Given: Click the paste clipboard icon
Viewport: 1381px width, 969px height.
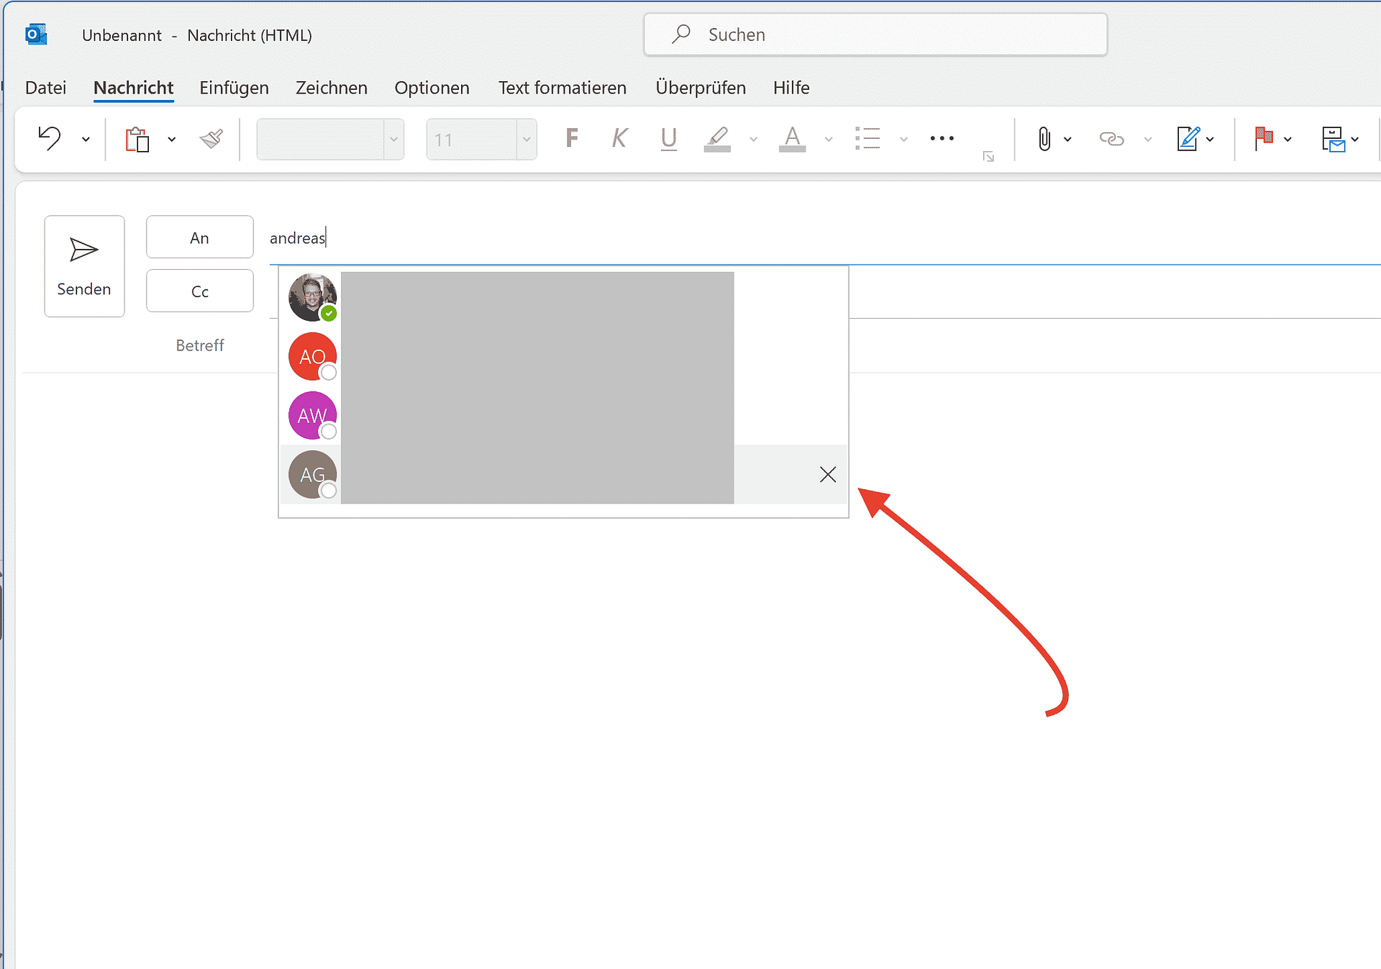Looking at the screenshot, I should point(137,139).
